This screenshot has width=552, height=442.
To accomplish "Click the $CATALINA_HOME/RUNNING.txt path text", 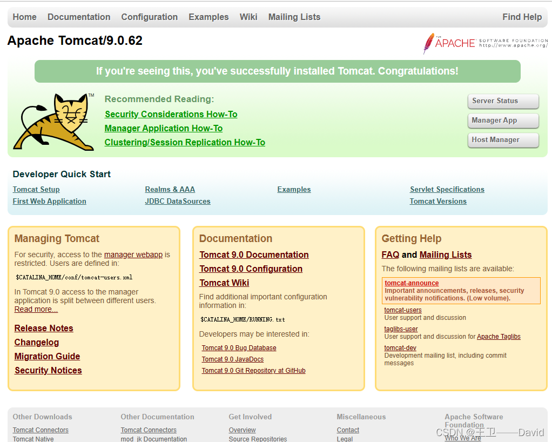I will (x=243, y=320).
